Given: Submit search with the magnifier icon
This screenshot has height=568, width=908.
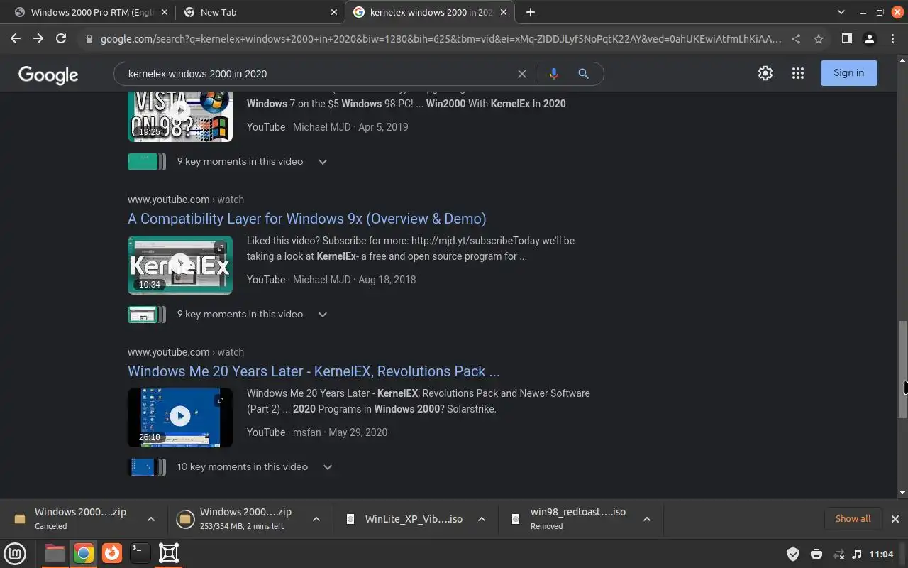Looking at the screenshot, I should 583,74.
